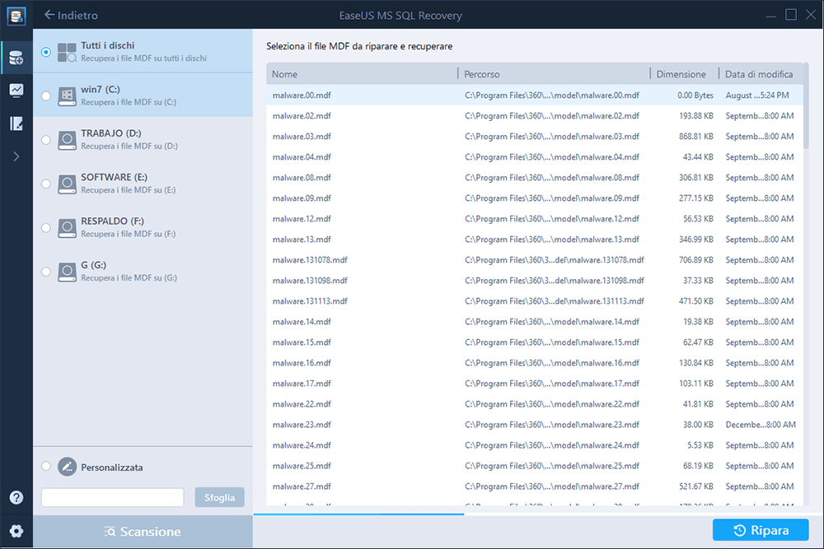Screen dimensions: 824x549
Task: Maximize the EaseUS MS SQL Recovery window
Action: [x=791, y=15]
